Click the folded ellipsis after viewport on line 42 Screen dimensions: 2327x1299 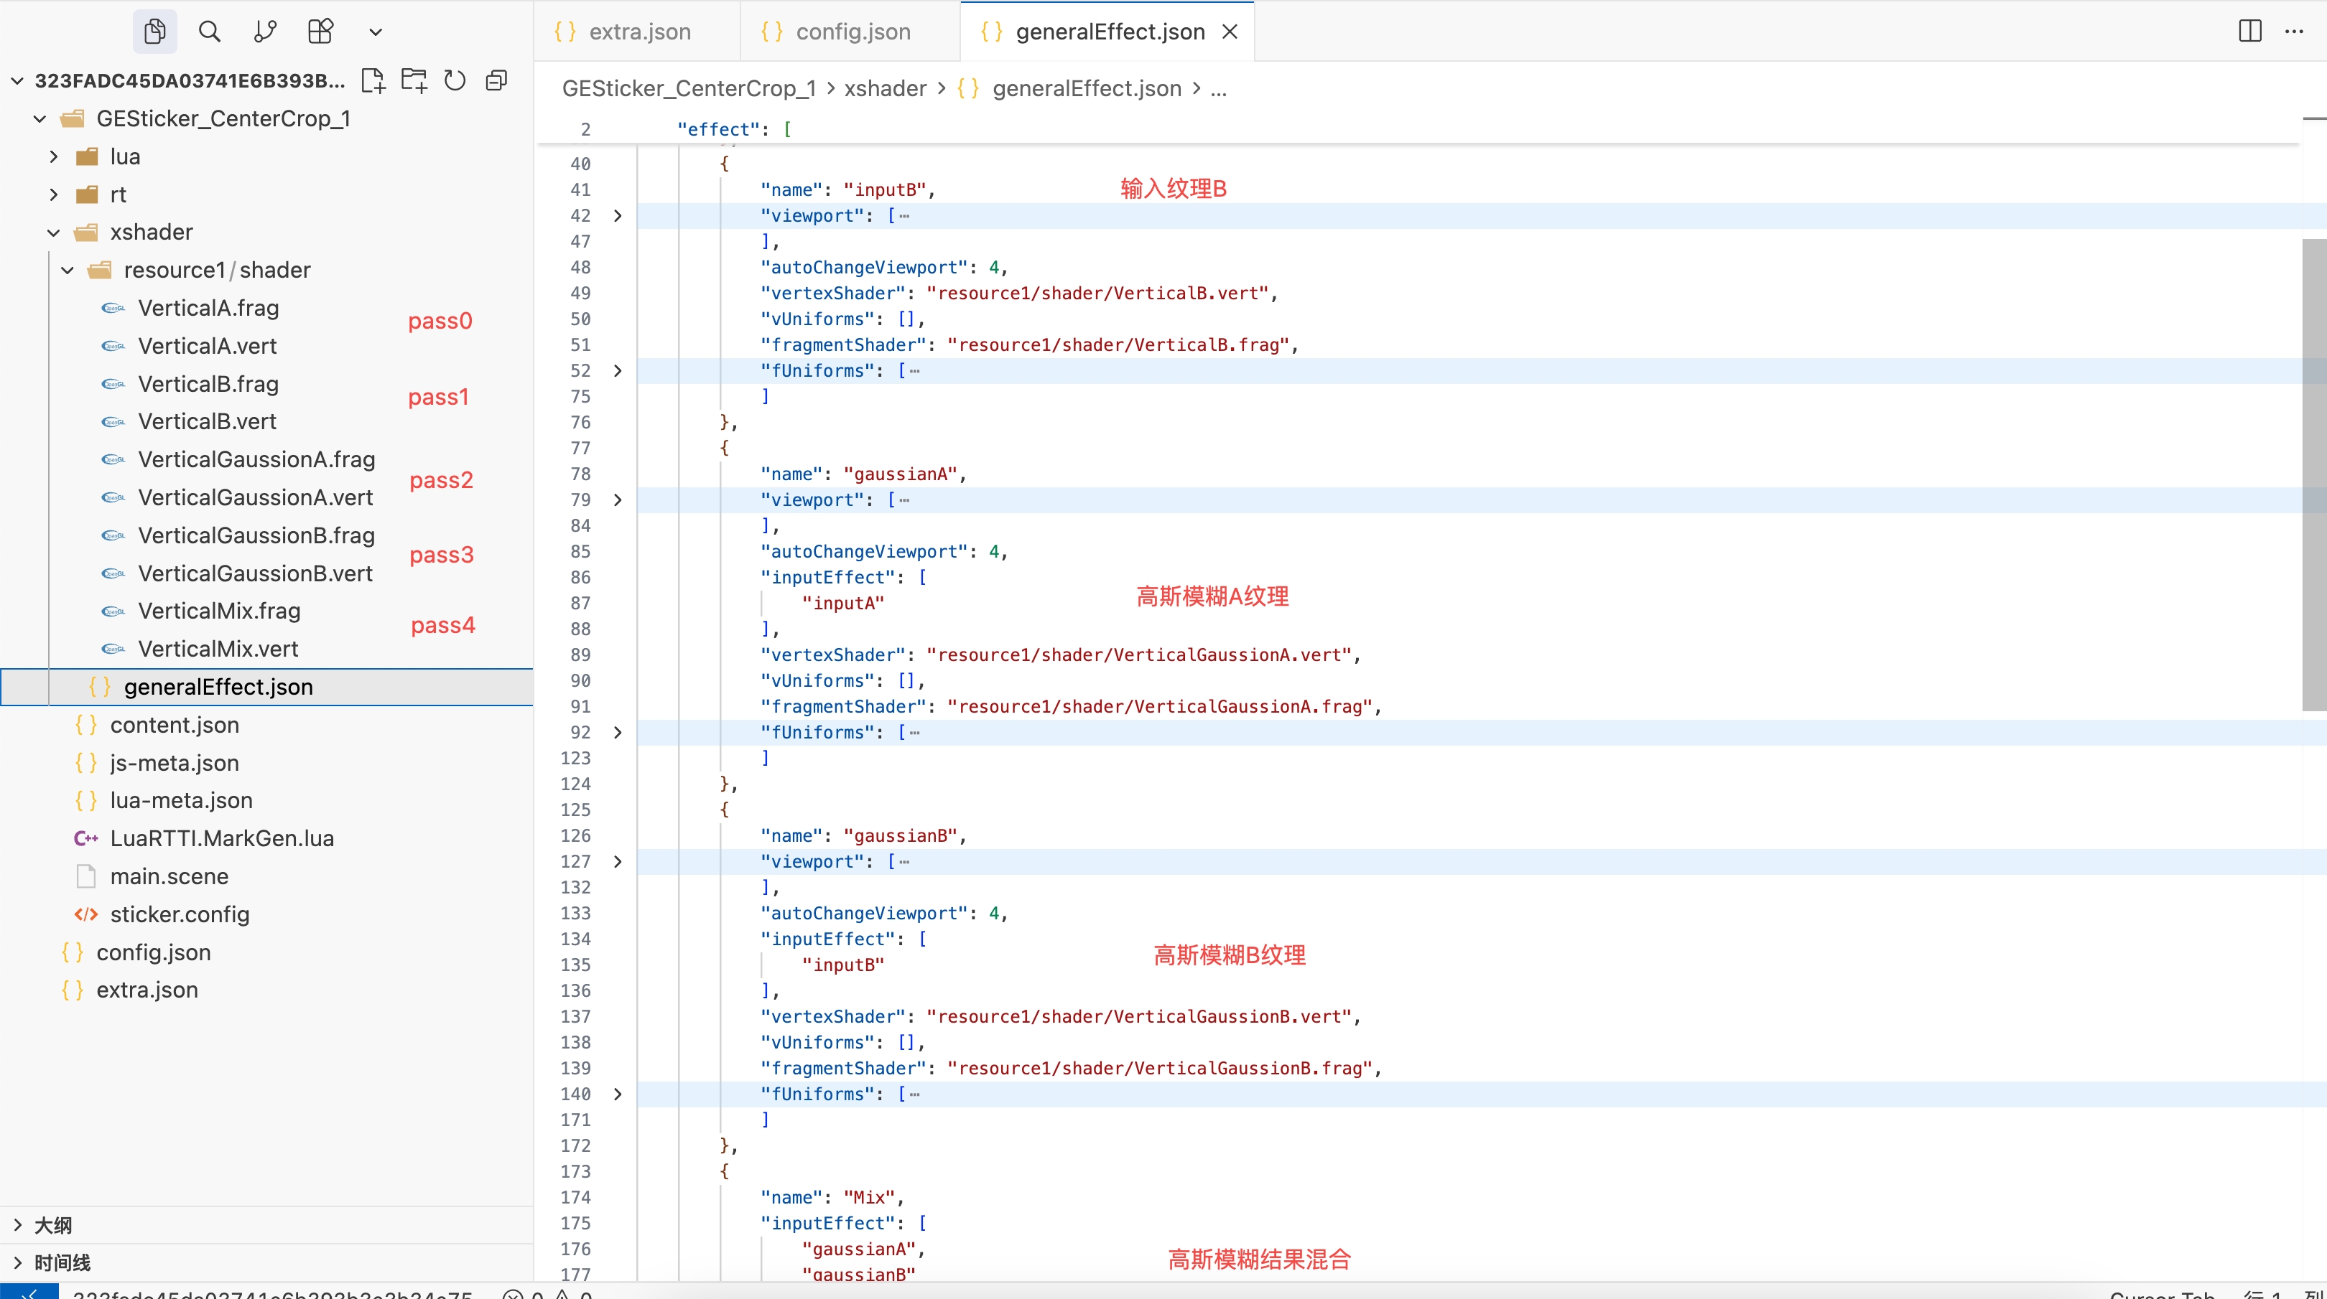[904, 216]
